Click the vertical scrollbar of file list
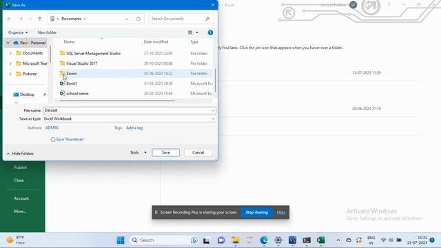This screenshot has width=441, height=248. click(215, 80)
